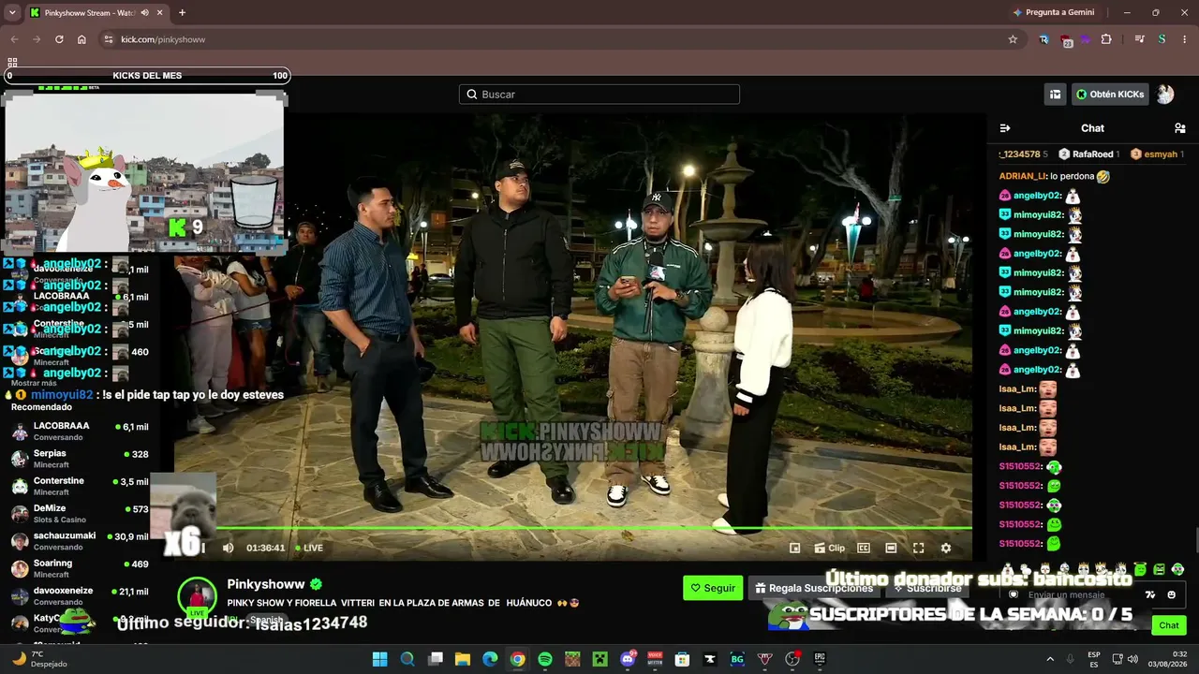1199x674 pixels.
Task: Follow Pinkyshoww with the Seguir button
Action: [713, 588]
